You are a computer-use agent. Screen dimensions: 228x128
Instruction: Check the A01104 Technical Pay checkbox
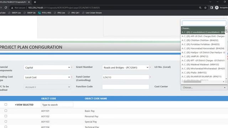click(x=6, y=127)
